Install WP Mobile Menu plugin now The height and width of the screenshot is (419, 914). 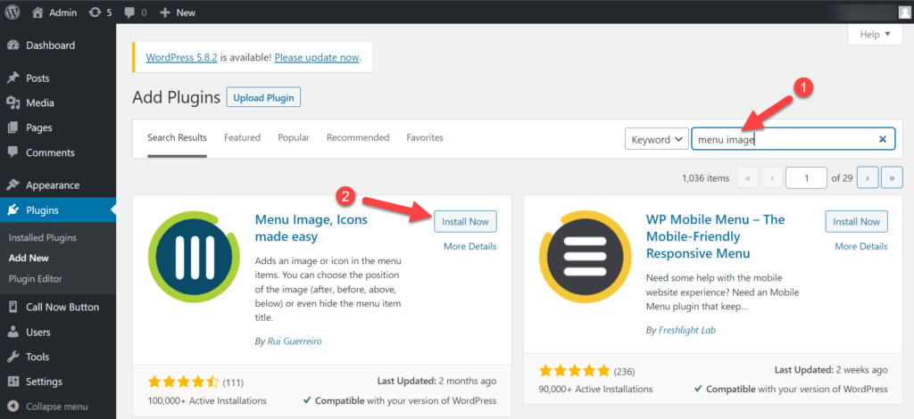point(856,222)
